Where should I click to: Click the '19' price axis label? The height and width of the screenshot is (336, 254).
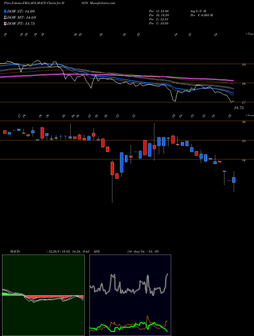point(243,65)
